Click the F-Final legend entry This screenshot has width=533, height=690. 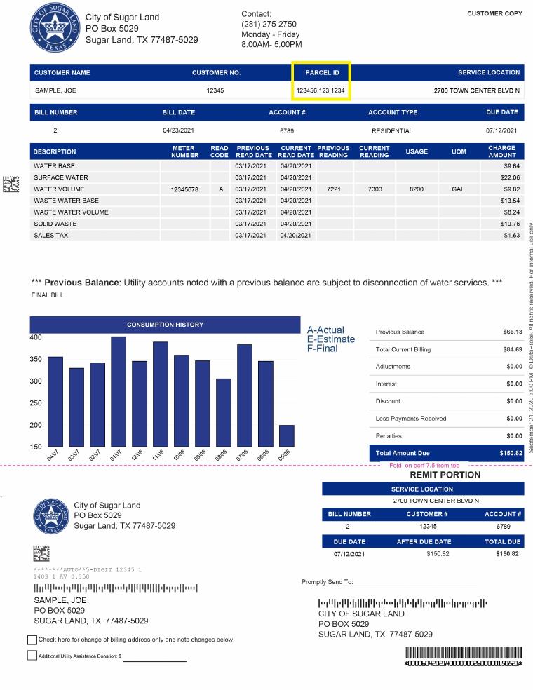click(323, 349)
